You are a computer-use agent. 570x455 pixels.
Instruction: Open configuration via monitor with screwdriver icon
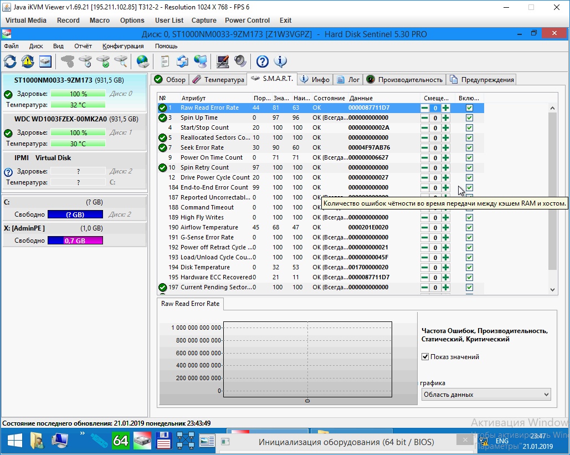click(223, 62)
